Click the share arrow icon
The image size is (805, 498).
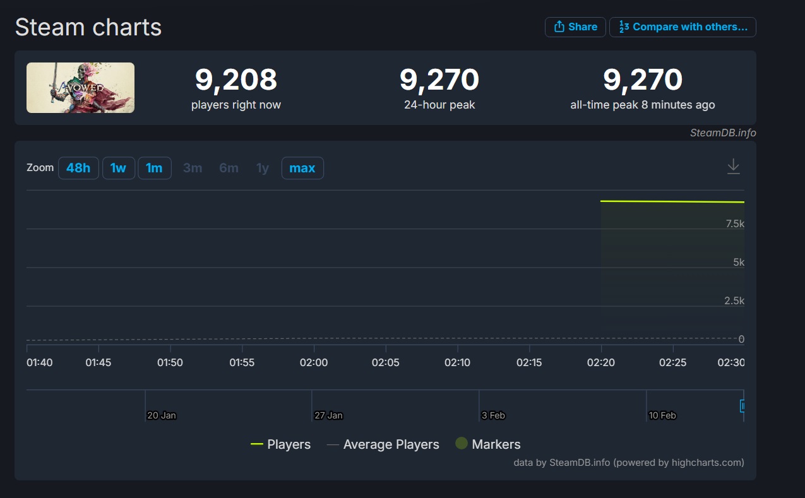click(x=559, y=27)
